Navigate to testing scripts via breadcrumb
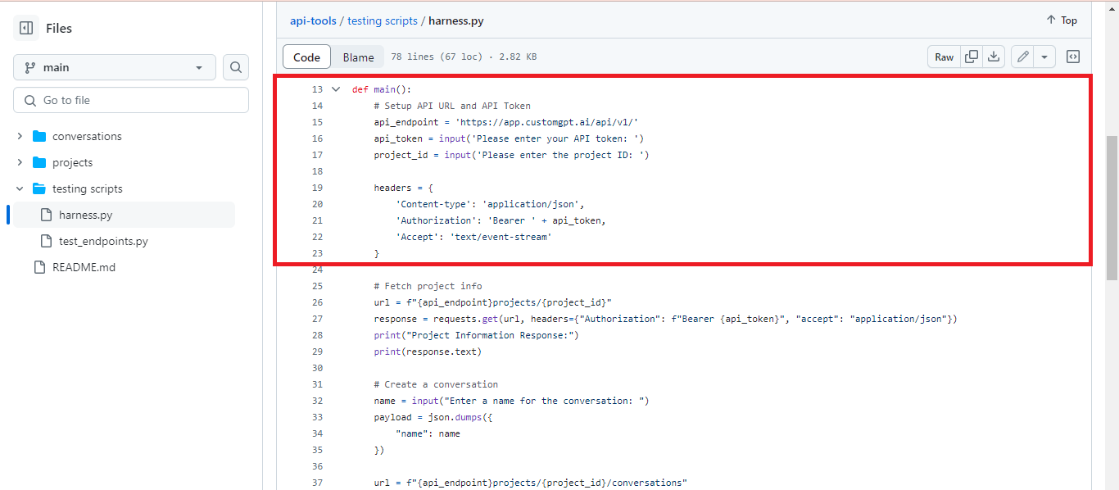The height and width of the screenshot is (490, 1119). (383, 20)
